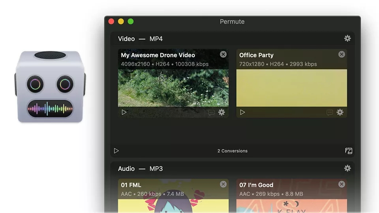The image size is (379, 213).
Task: Remove Office Party from queue
Action: click(x=341, y=54)
